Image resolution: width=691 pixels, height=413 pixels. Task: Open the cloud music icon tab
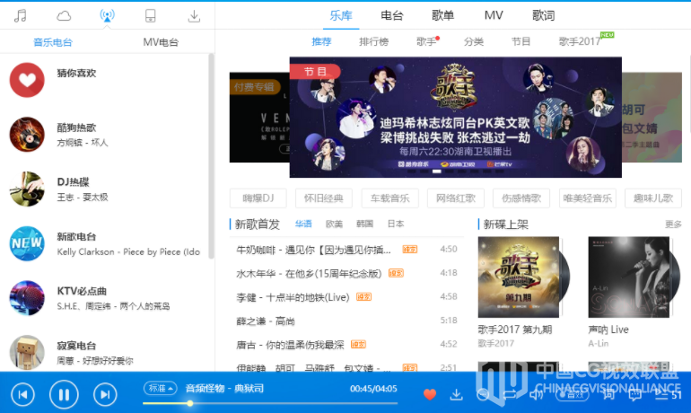click(x=64, y=16)
